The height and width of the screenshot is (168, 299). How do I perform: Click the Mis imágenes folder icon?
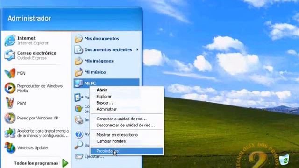point(78,61)
